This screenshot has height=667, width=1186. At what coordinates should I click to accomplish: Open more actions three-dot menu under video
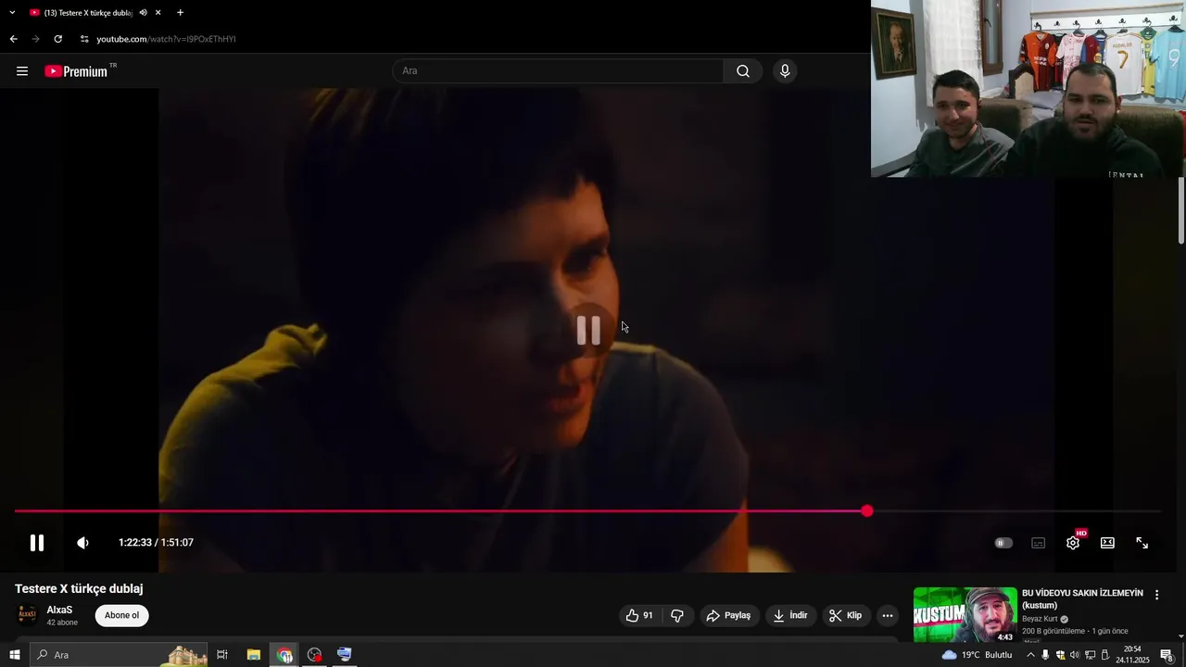[x=887, y=615]
